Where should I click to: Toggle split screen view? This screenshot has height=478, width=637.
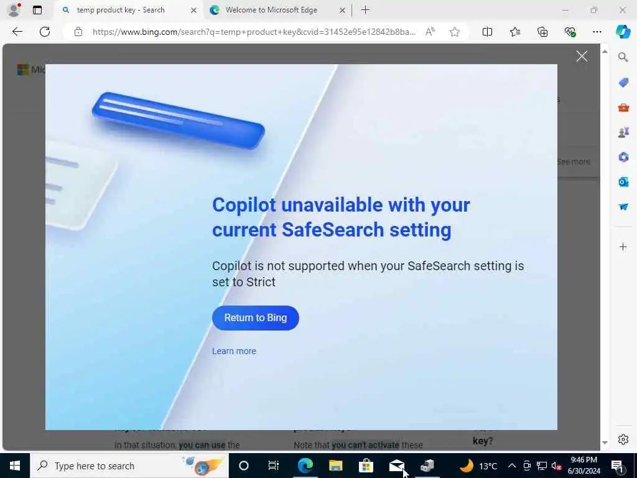(x=487, y=32)
